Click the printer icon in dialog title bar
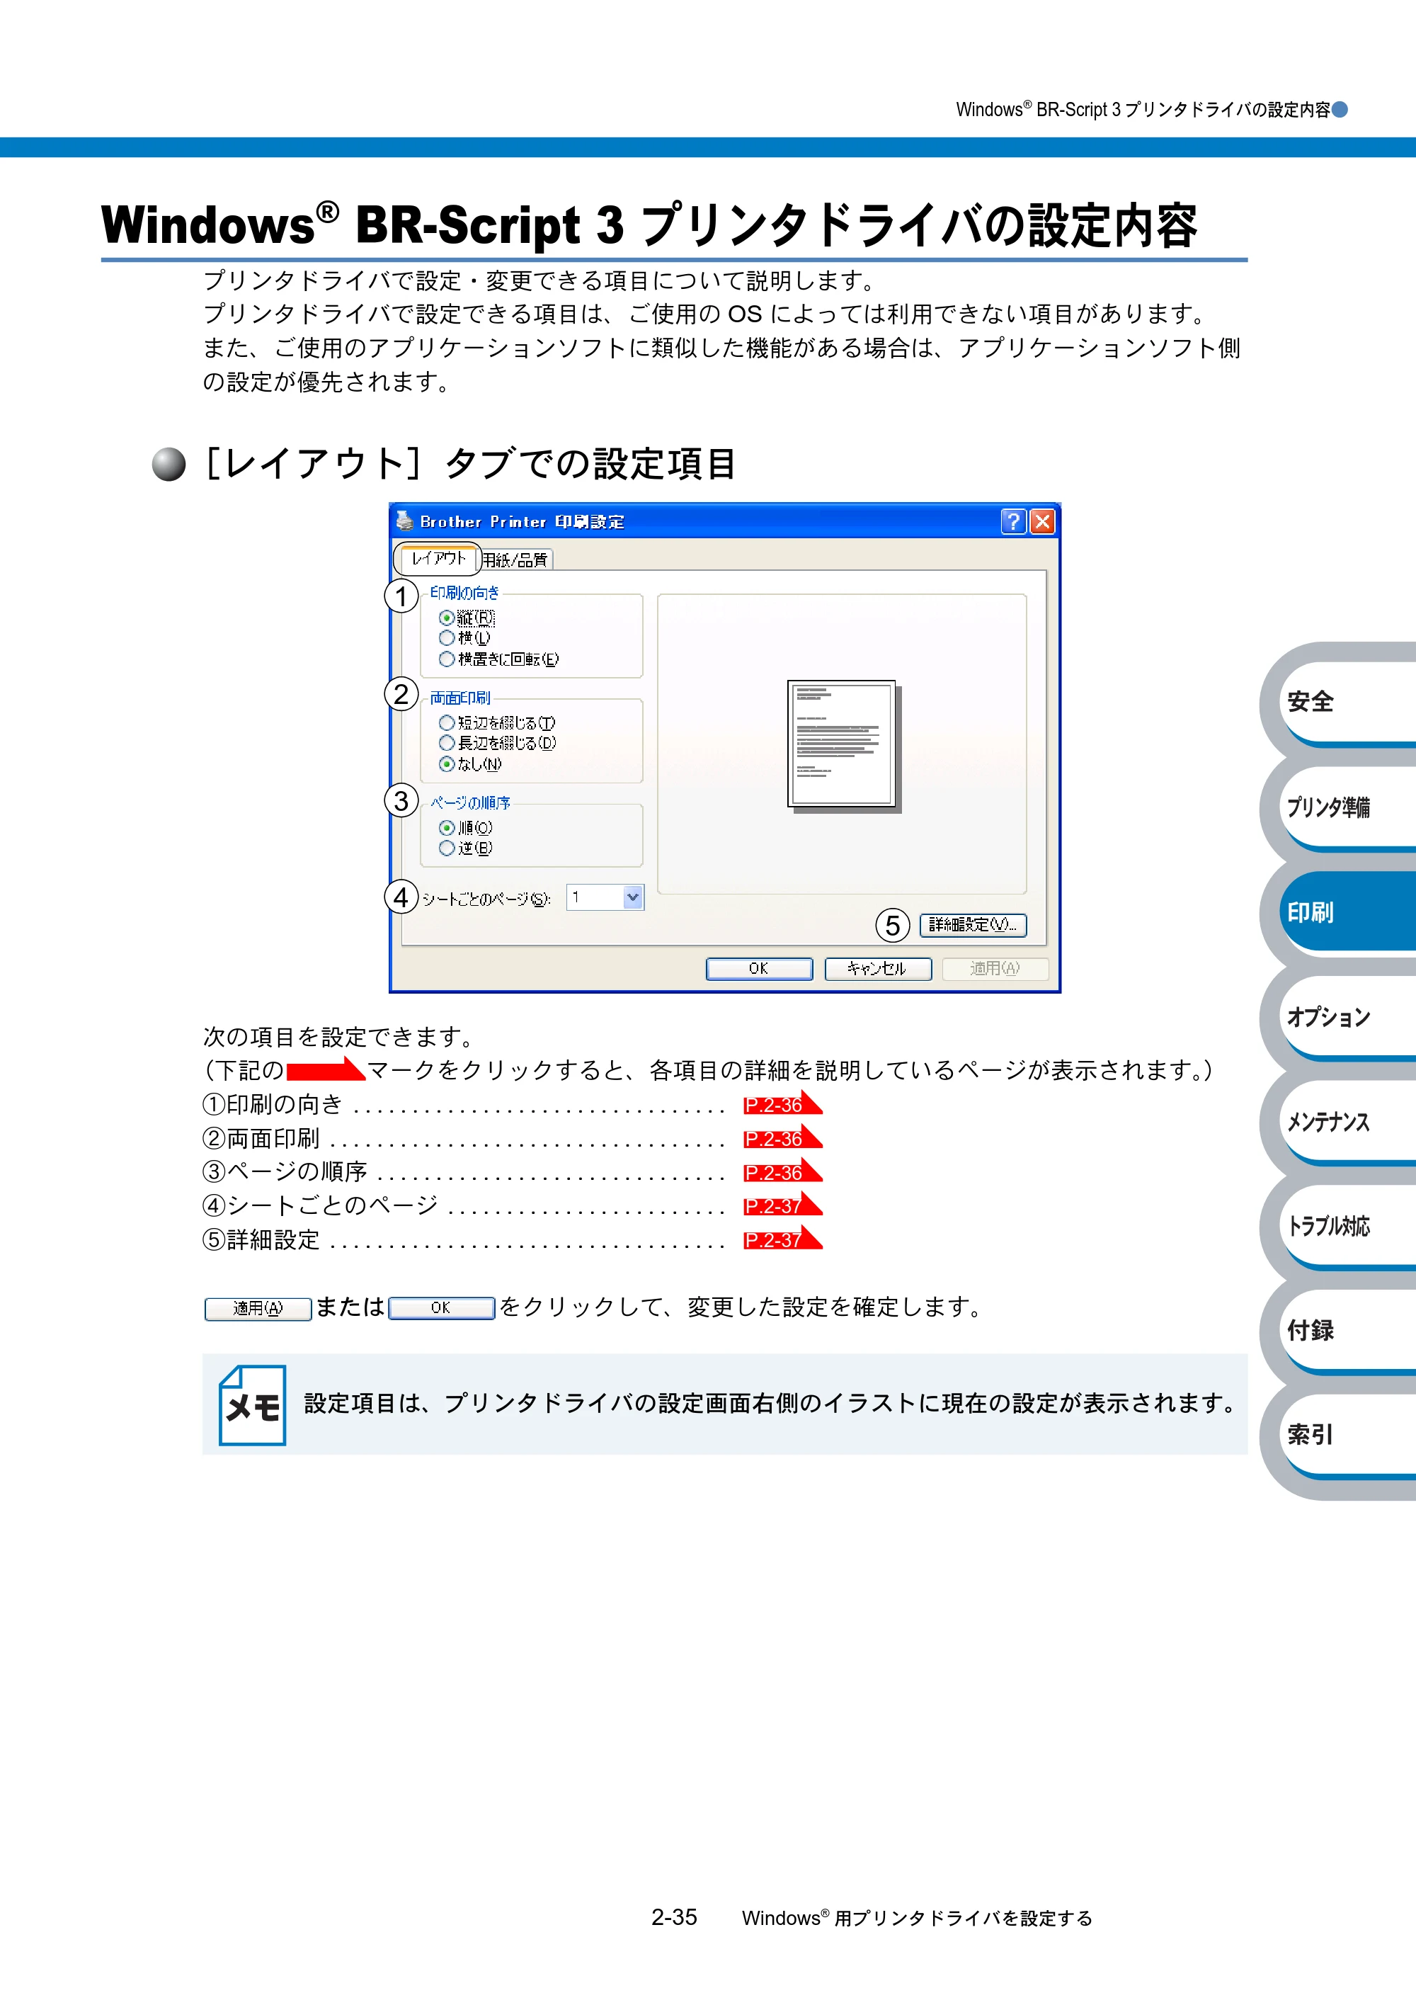 click(404, 521)
